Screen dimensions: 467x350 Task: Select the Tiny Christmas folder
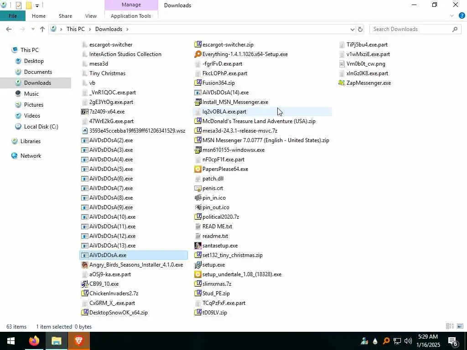pyautogui.click(x=107, y=73)
